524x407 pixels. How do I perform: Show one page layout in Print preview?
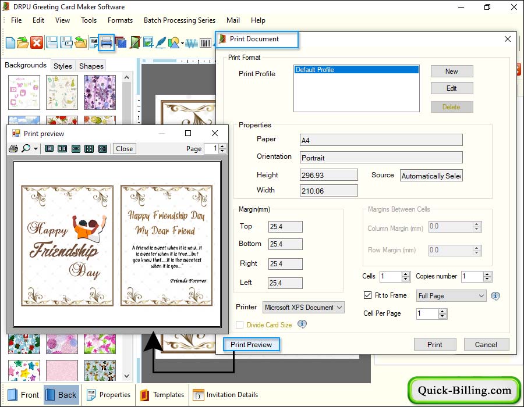49,148
